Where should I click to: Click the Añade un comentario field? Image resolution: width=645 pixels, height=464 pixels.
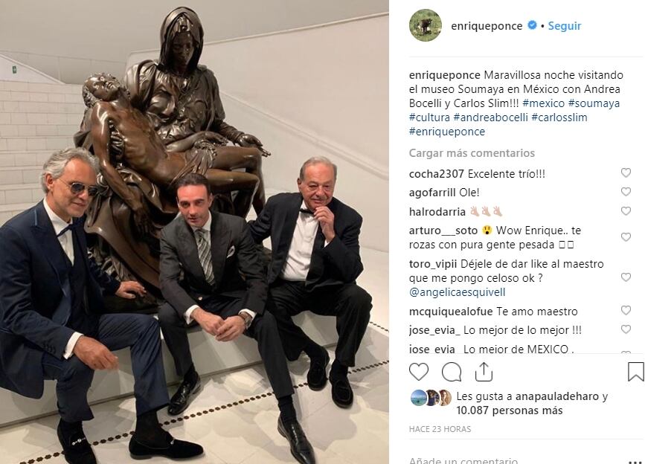click(x=514, y=460)
